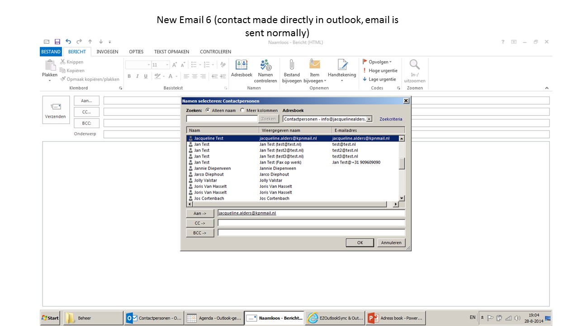Open the BESTAND tab
This screenshot has height=326, width=579.
(51, 52)
